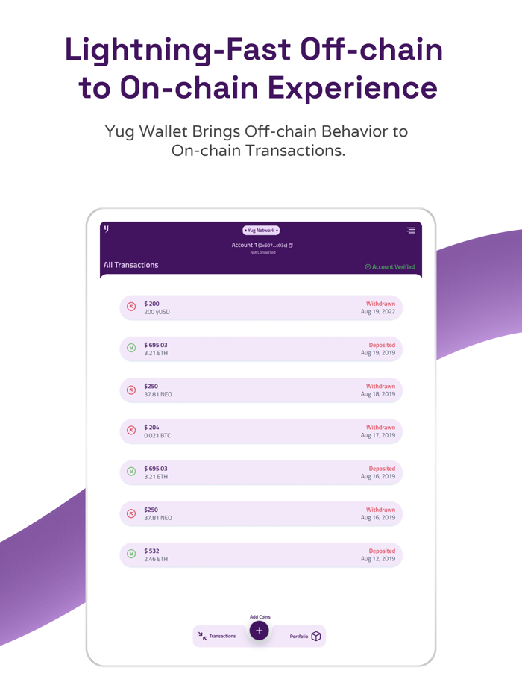Select the Portfolio cube icon
The height and width of the screenshot is (697, 522).
315,634
